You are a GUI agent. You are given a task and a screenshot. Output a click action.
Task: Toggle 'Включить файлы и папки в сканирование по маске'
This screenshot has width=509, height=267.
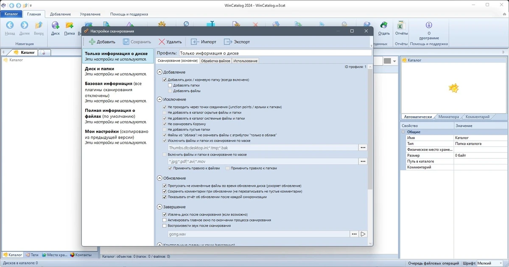(165, 155)
